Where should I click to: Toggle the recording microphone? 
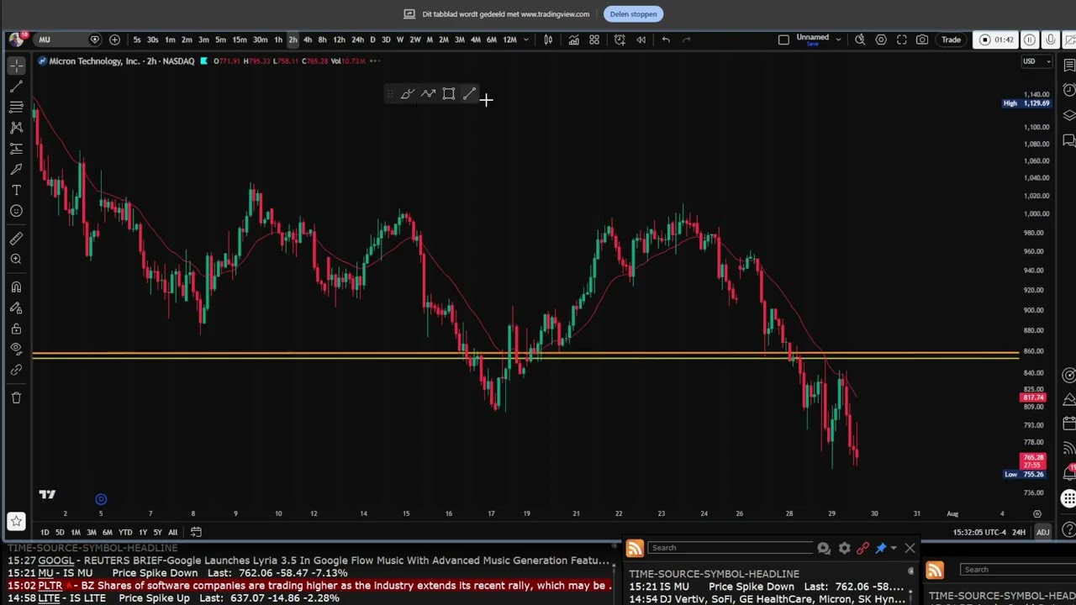[x=1051, y=39]
